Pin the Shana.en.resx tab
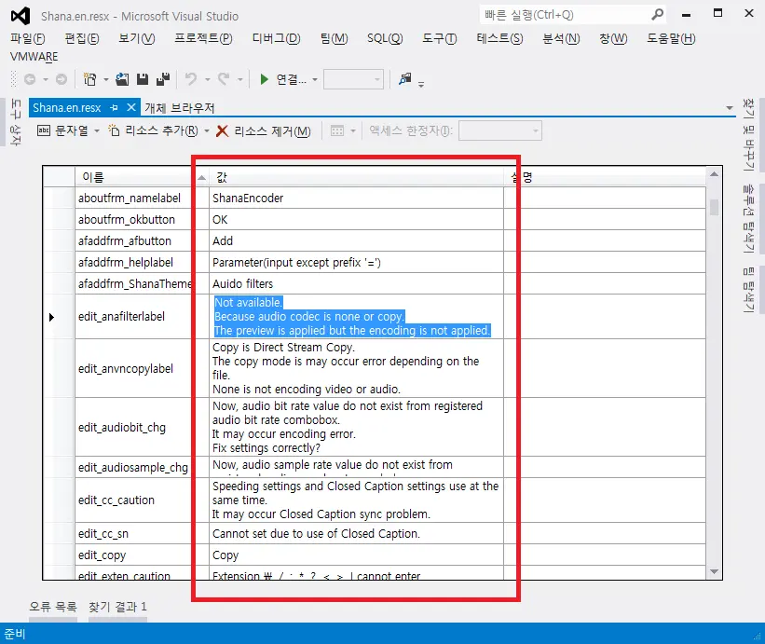 [x=115, y=107]
